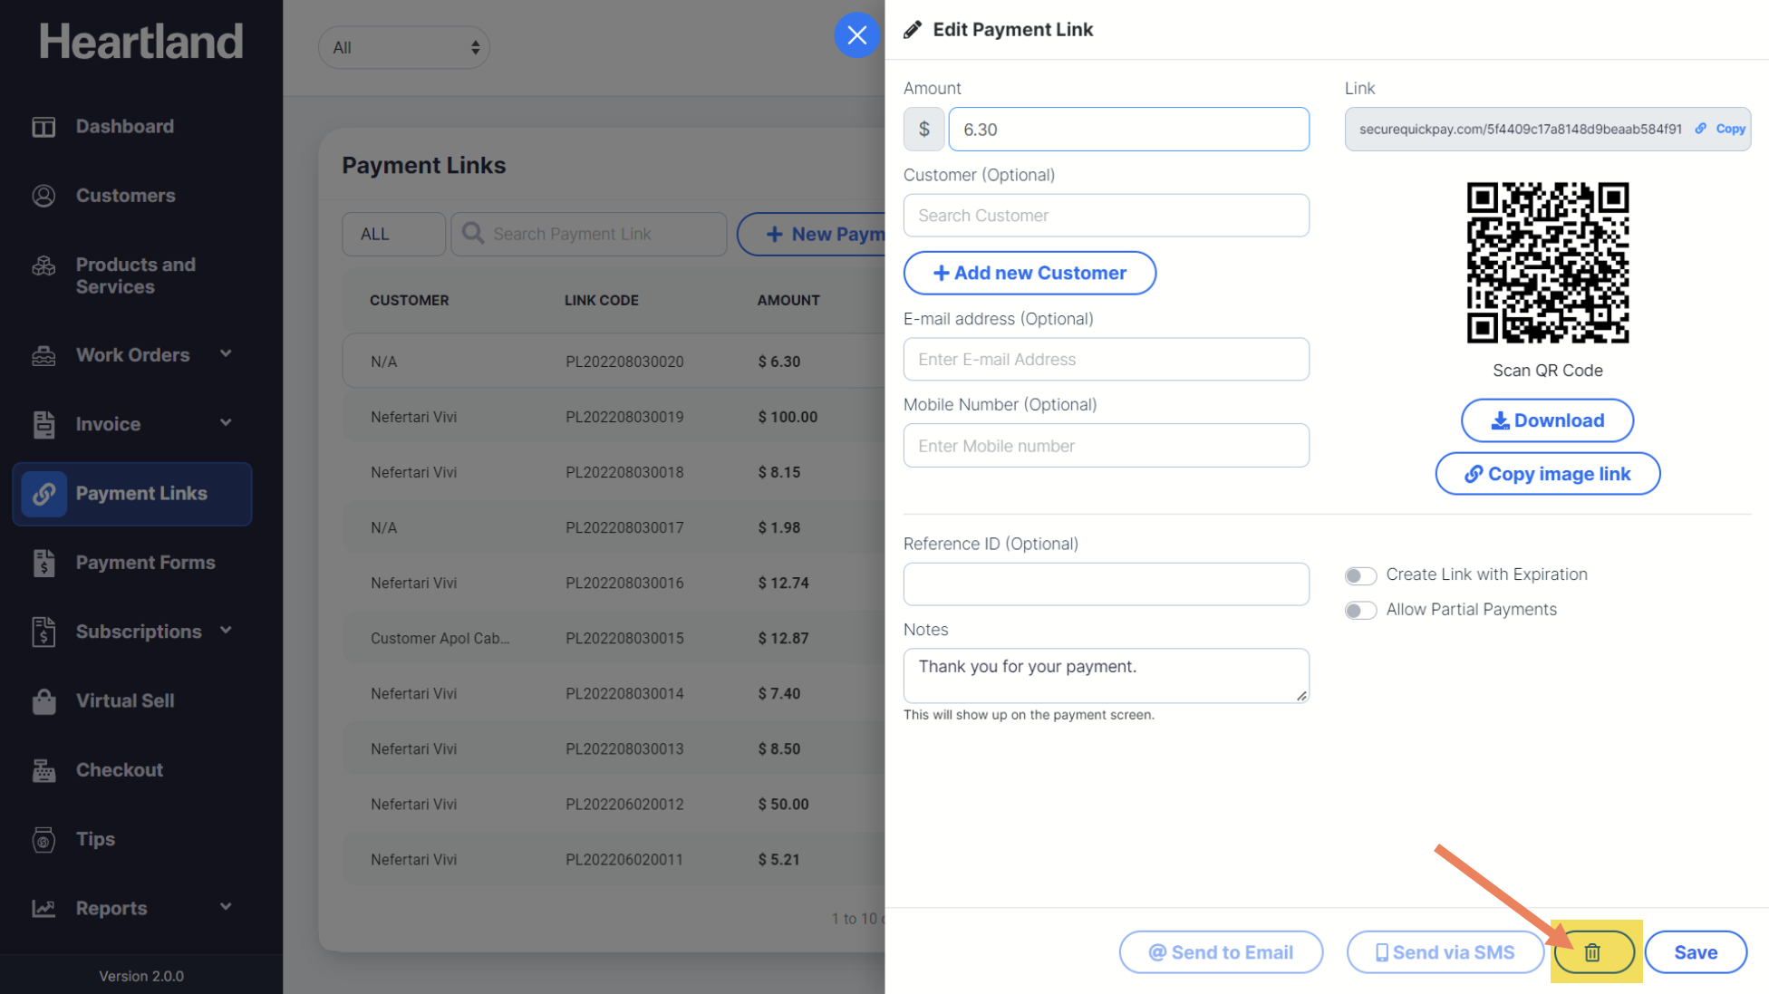Click the Tips icon in sidebar
The width and height of the screenshot is (1769, 994).
coord(43,840)
